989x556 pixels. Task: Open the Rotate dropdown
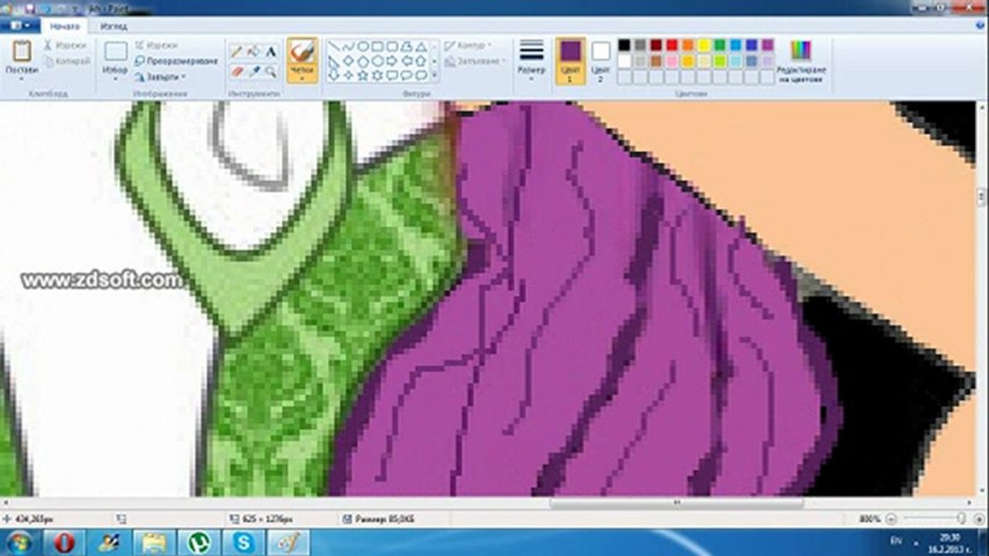(160, 77)
